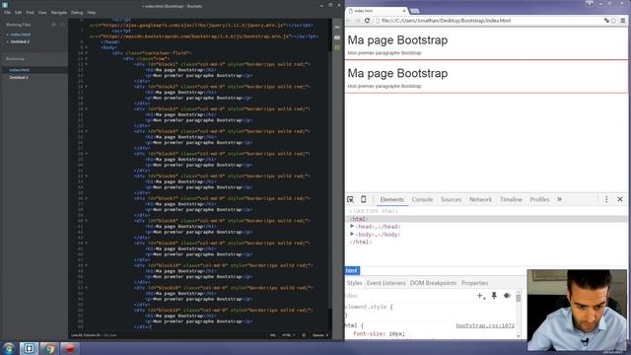Viewport: 631px width, 355px height.
Task: Open Properties pane tab
Action: click(474, 283)
